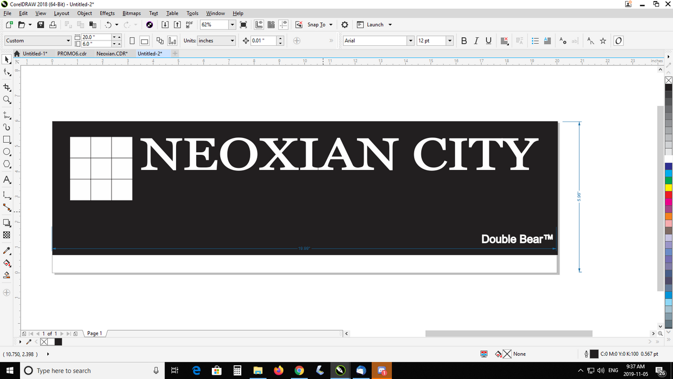Open Firefox from the Windows taskbar
The image size is (673, 379).
[x=278, y=371]
